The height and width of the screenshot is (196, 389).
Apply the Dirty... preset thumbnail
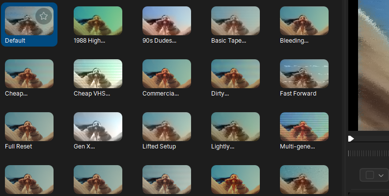click(x=235, y=74)
